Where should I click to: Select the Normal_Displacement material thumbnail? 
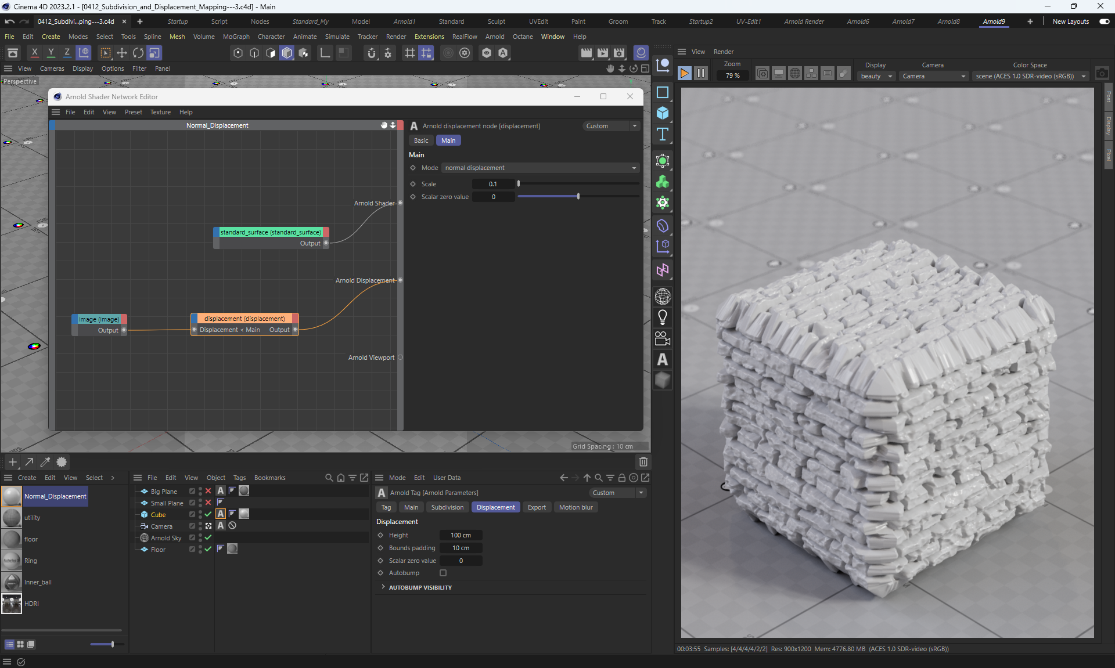(x=12, y=496)
